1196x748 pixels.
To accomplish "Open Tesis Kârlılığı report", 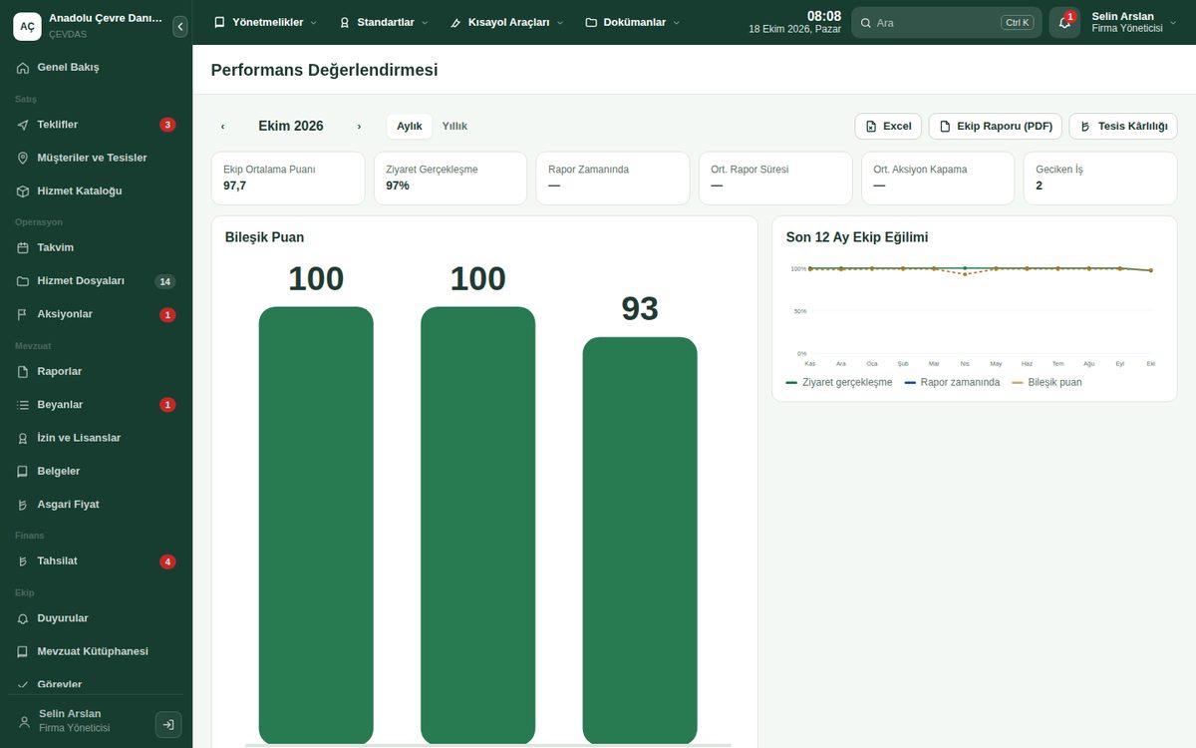I will 1123,127.
